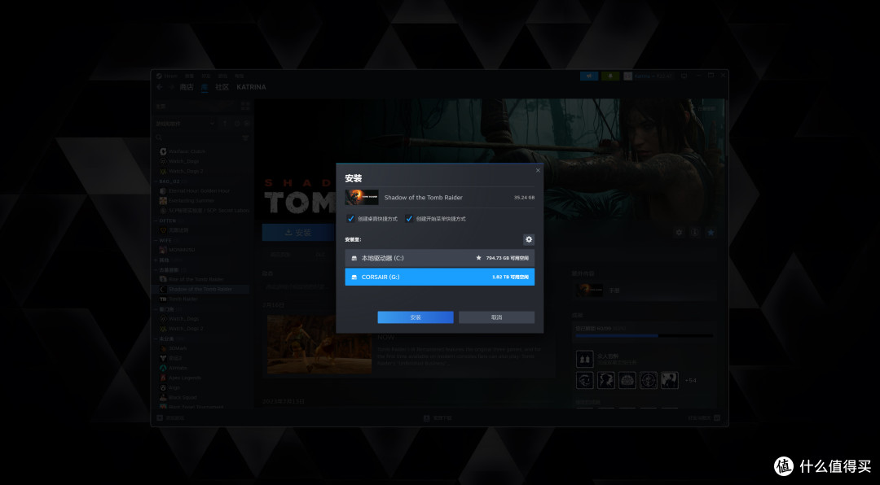Viewport: 880px width, 485px height.
Task: Open +54 more achievements link
Action: pyautogui.click(x=690, y=380)
